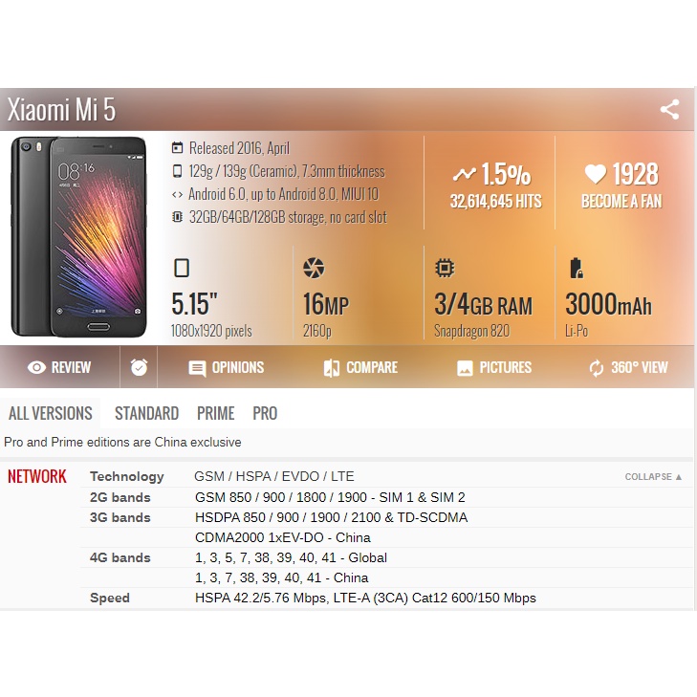Select the Pro version tab
Screen dimensions: 697x697
click(x=265, y=413)
